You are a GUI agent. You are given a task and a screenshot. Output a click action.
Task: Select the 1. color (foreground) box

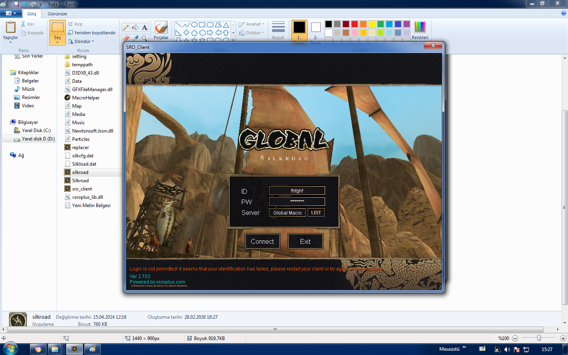299,30
